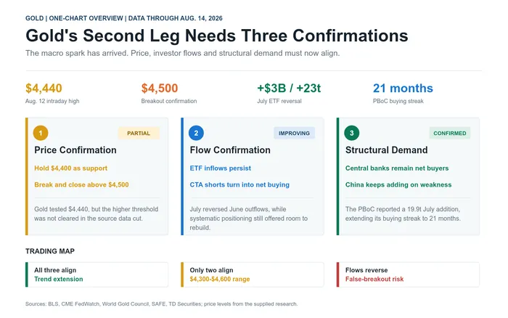Select the IMPROVING status badge
Image resolution: width=508 pixels, height=318 pixels.
[294, 134]
